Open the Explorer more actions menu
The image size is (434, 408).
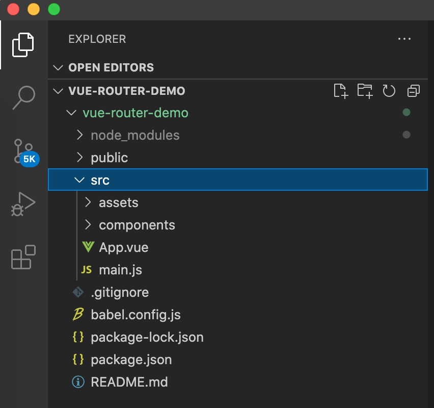pos(404,39)
